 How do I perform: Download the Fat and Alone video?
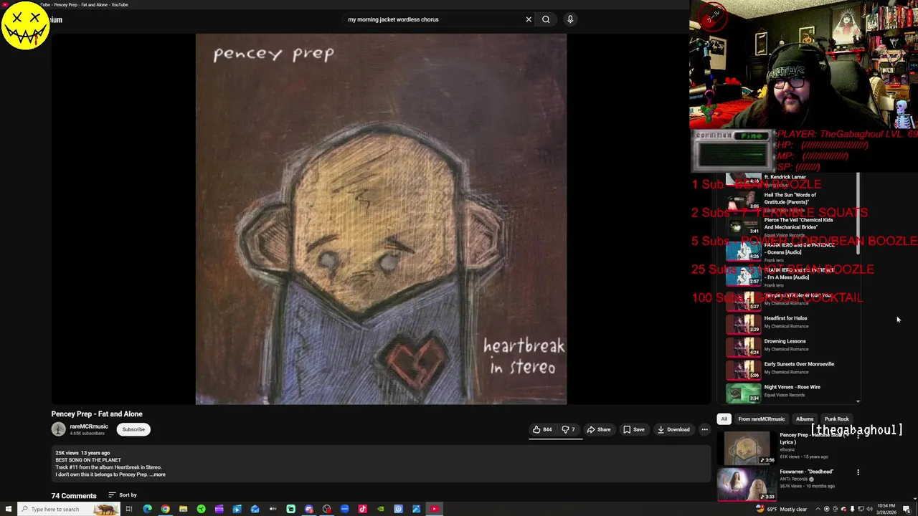(674, 429)
